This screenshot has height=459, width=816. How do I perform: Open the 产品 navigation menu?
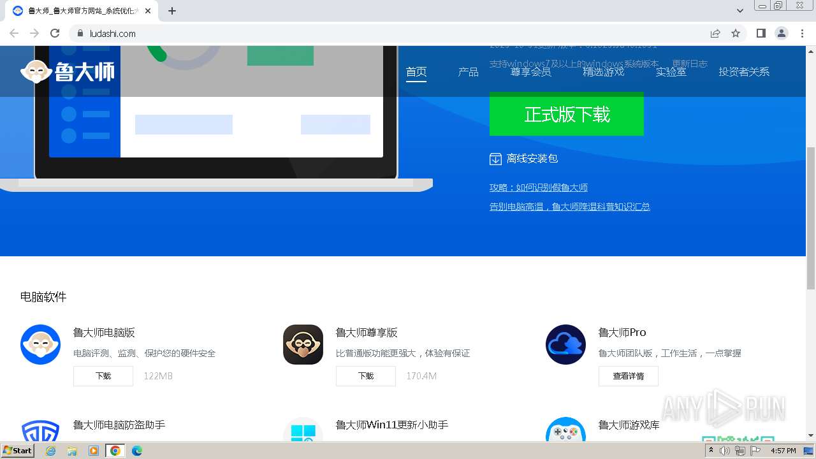(x=468, y=72)
